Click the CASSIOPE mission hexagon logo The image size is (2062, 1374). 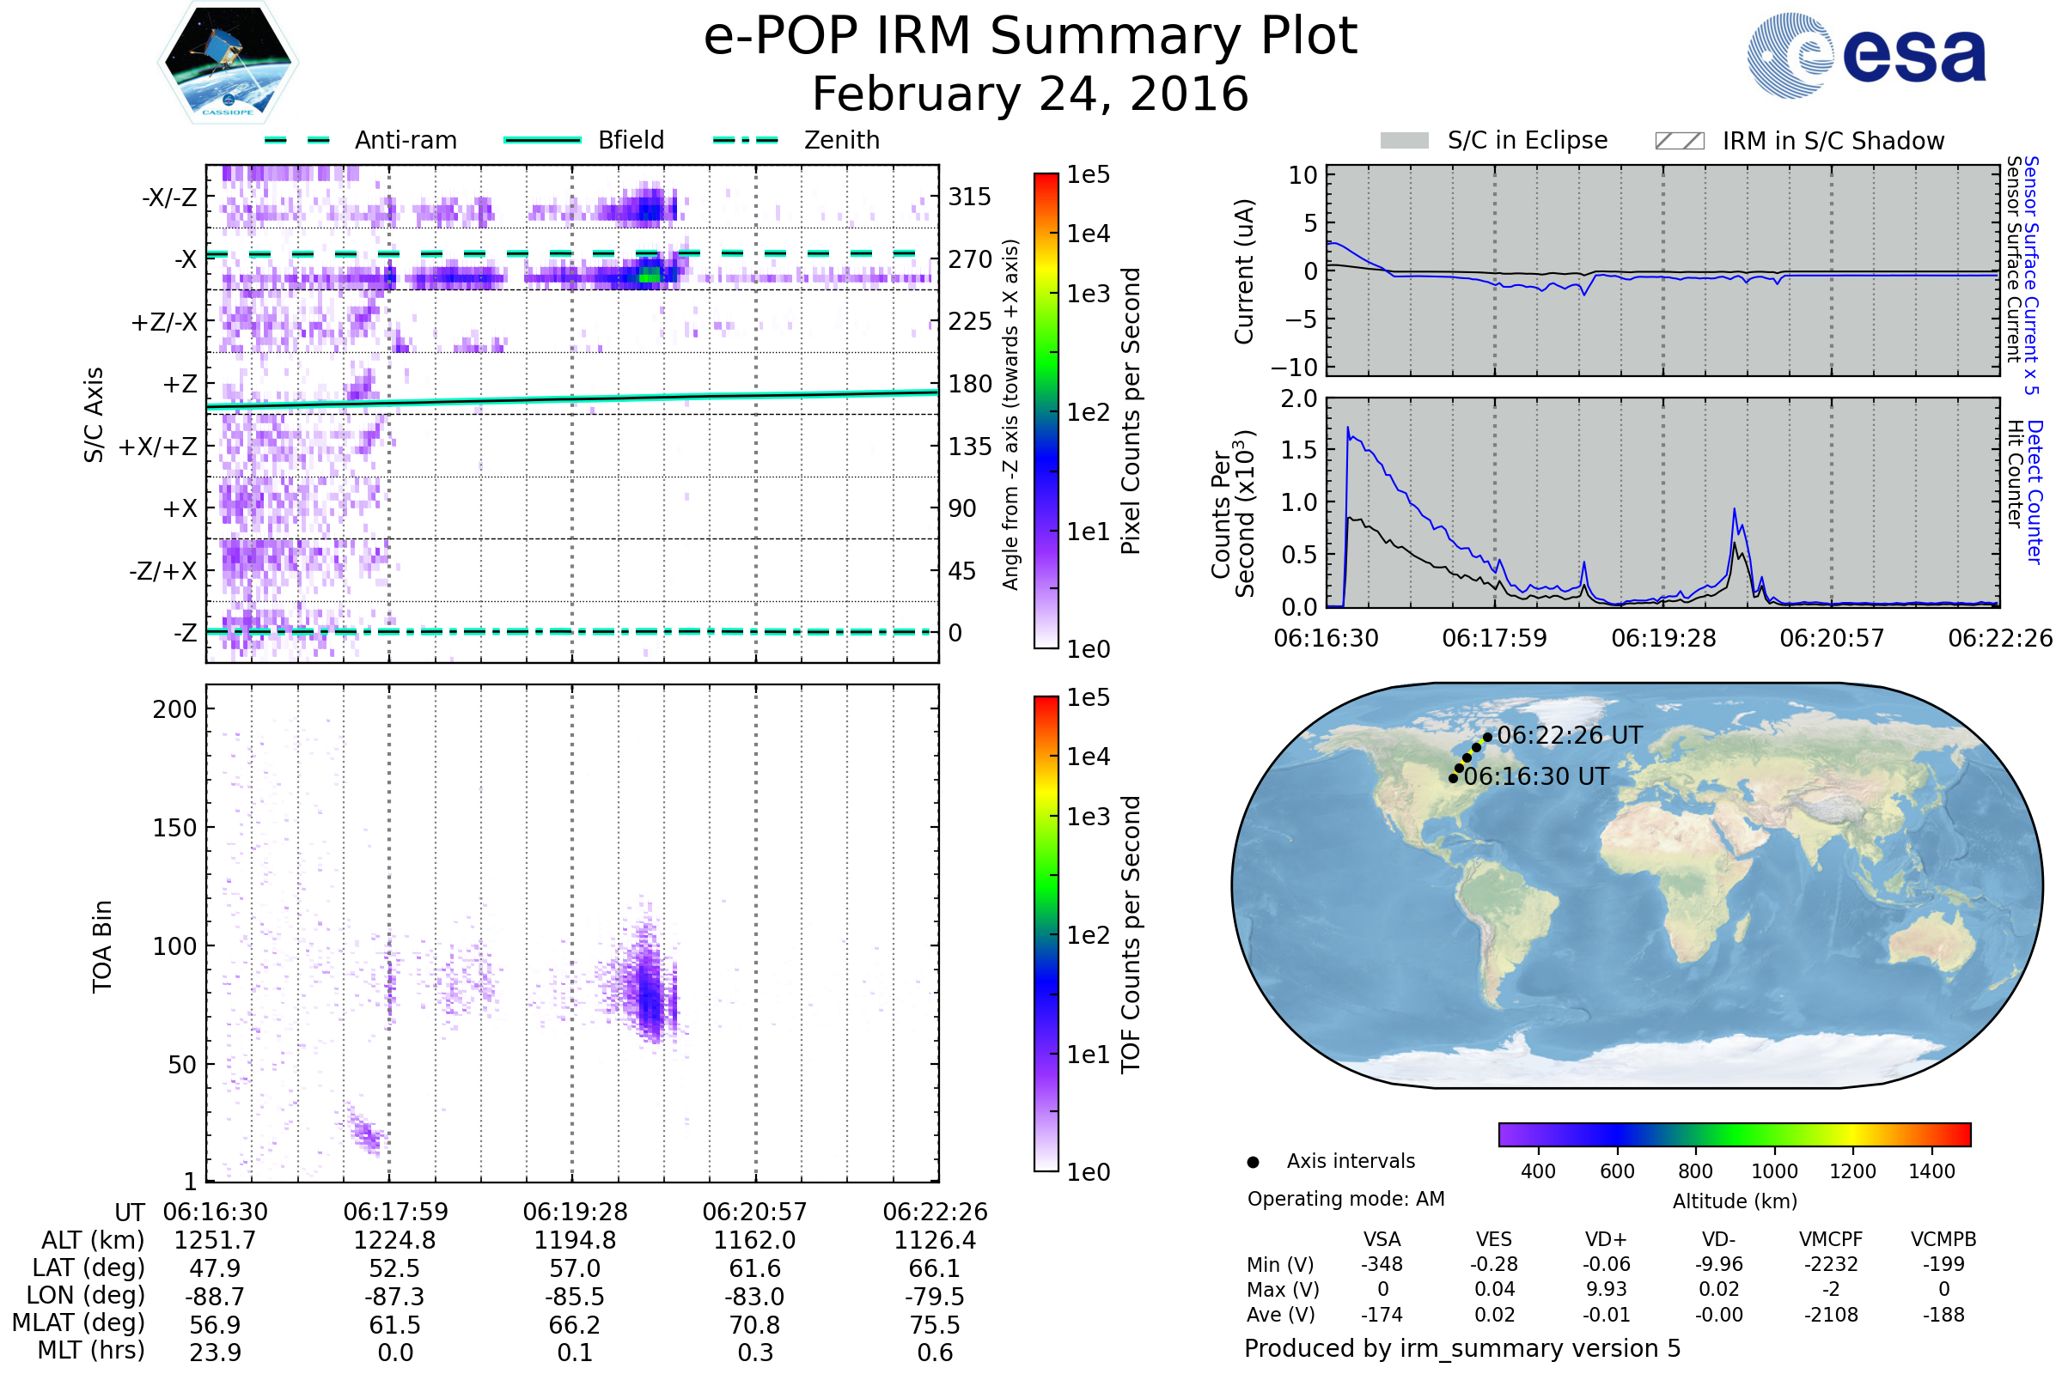(228, 63)
